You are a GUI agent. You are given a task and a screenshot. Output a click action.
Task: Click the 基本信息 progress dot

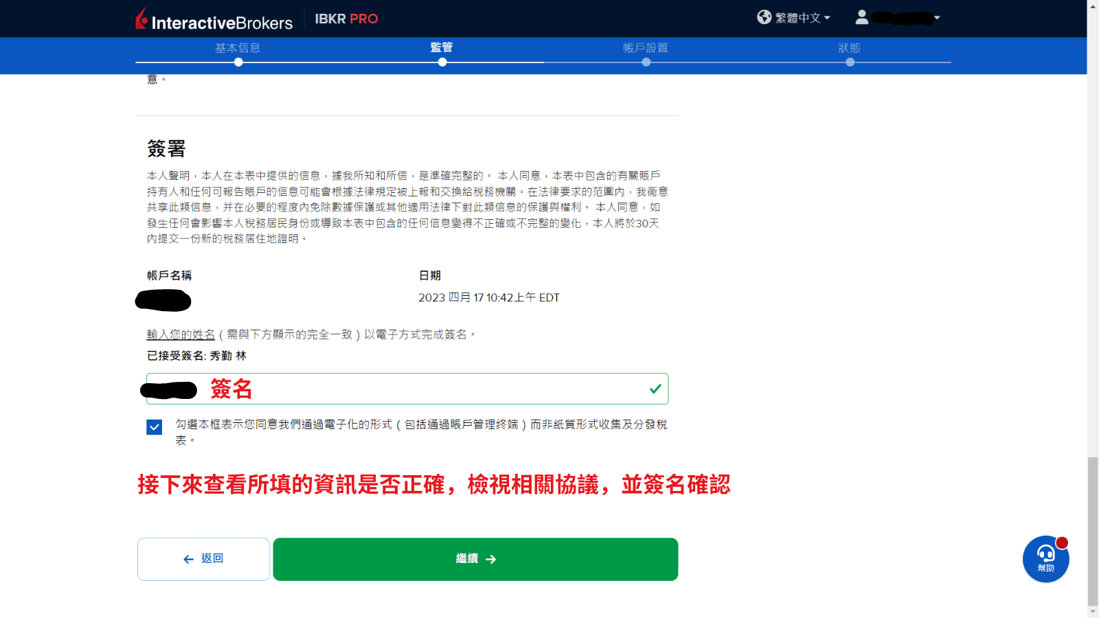tap(238, 62)
